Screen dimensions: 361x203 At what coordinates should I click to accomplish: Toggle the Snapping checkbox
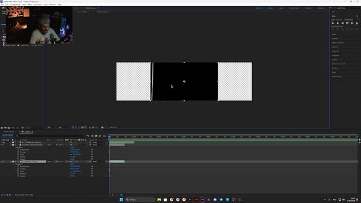87,8
